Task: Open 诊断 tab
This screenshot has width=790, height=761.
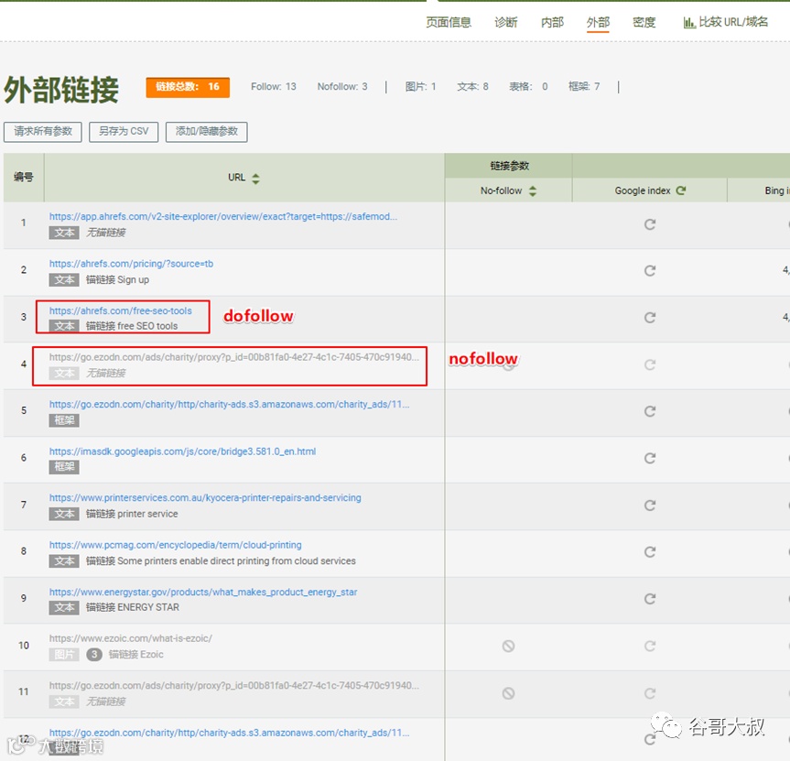Action: click(506, 22)
